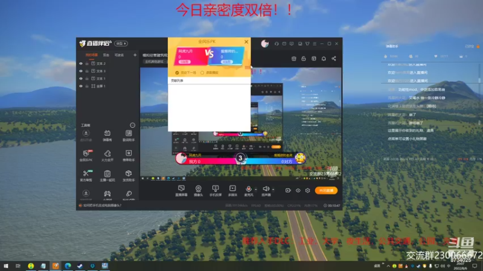483x271 pixels.
Task: Open the 榜单助手 star tool
Action: pos(129,155)
